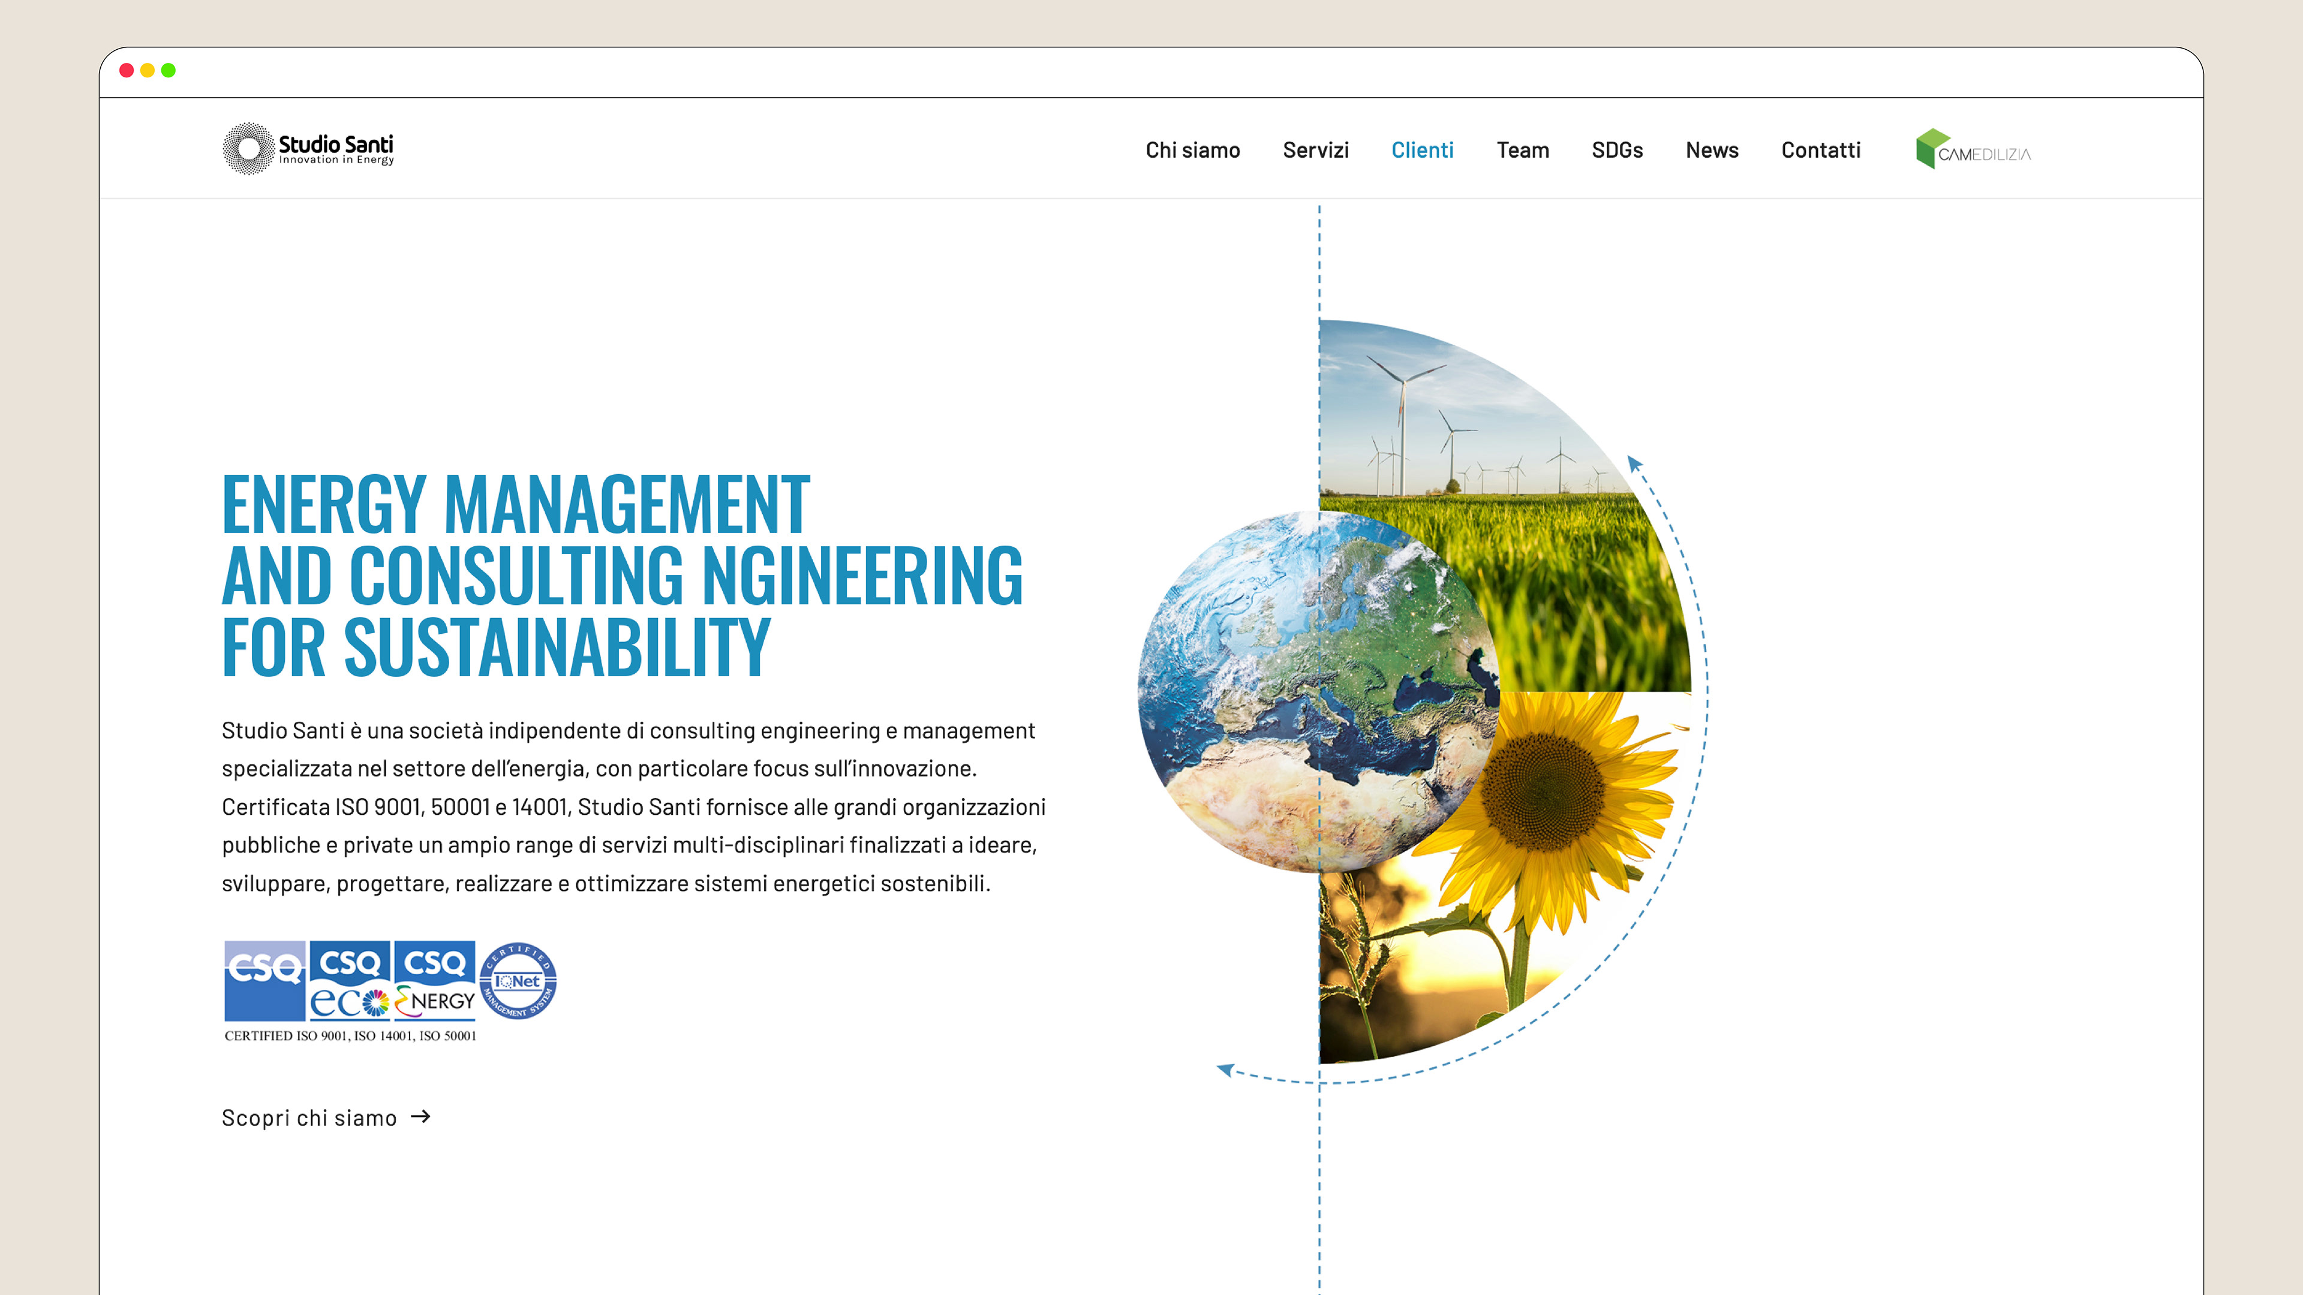
Task: Click the red window close dot
Action: 127,71
